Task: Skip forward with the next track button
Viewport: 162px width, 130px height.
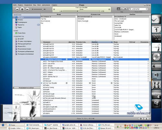Action: (x=28, y=9)
